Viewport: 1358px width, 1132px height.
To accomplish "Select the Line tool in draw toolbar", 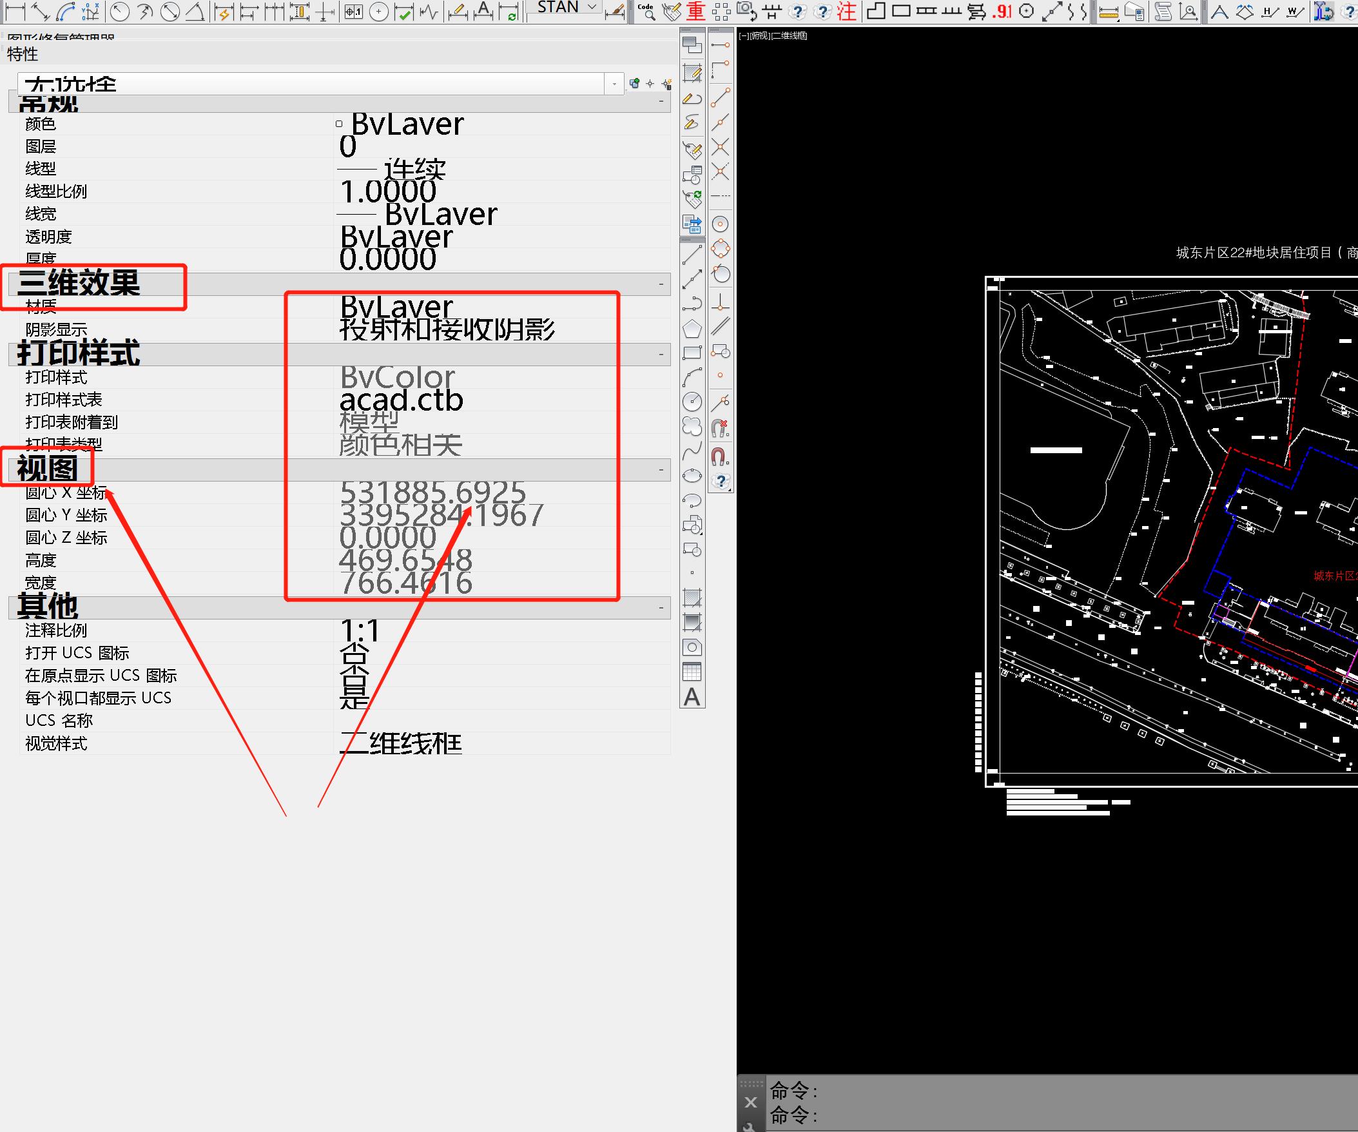I will click(x=692, y=255).
